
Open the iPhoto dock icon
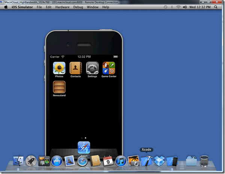[133, 161]
